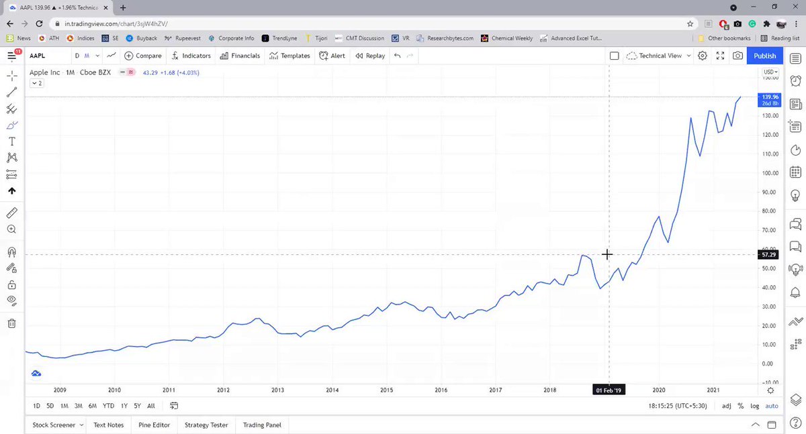Select the brush drawing tool
This screenshot has width=806, height=434.
pos(12,125)
